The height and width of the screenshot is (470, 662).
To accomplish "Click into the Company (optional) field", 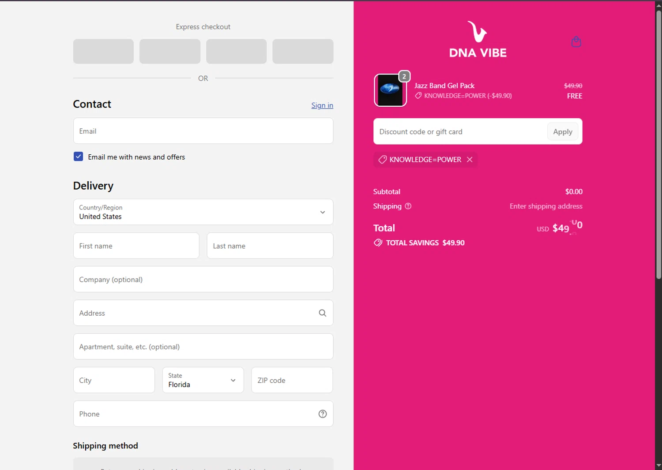I will (x=203, y=279).
